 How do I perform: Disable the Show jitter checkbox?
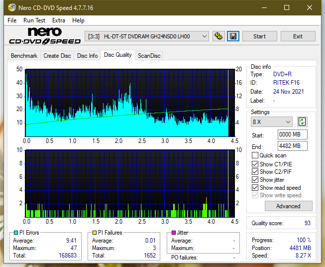click(255, 180)
